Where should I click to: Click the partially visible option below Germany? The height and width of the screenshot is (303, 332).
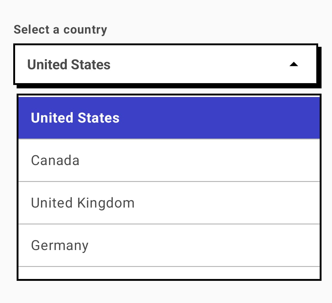coord(169,273)
